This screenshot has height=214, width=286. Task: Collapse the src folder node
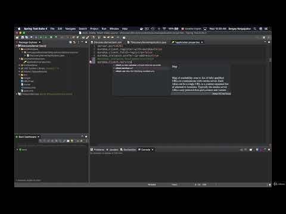20,75
